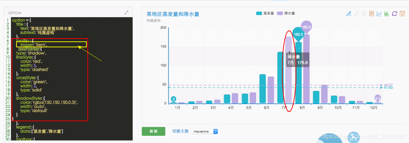Click the 2 min marker on 1月
The image size is (409, 143).
(x=173, y=99)
